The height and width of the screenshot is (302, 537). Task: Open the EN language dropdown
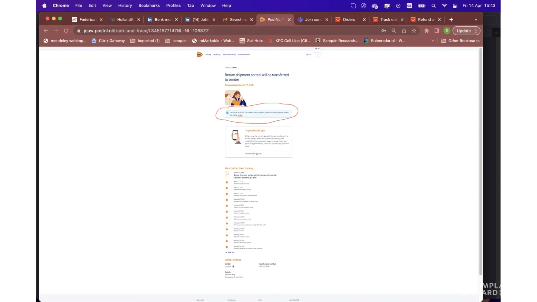[x=317, y=49]
